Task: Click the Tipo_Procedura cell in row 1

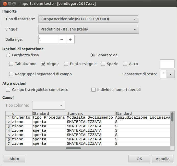Action: [50, 118]
